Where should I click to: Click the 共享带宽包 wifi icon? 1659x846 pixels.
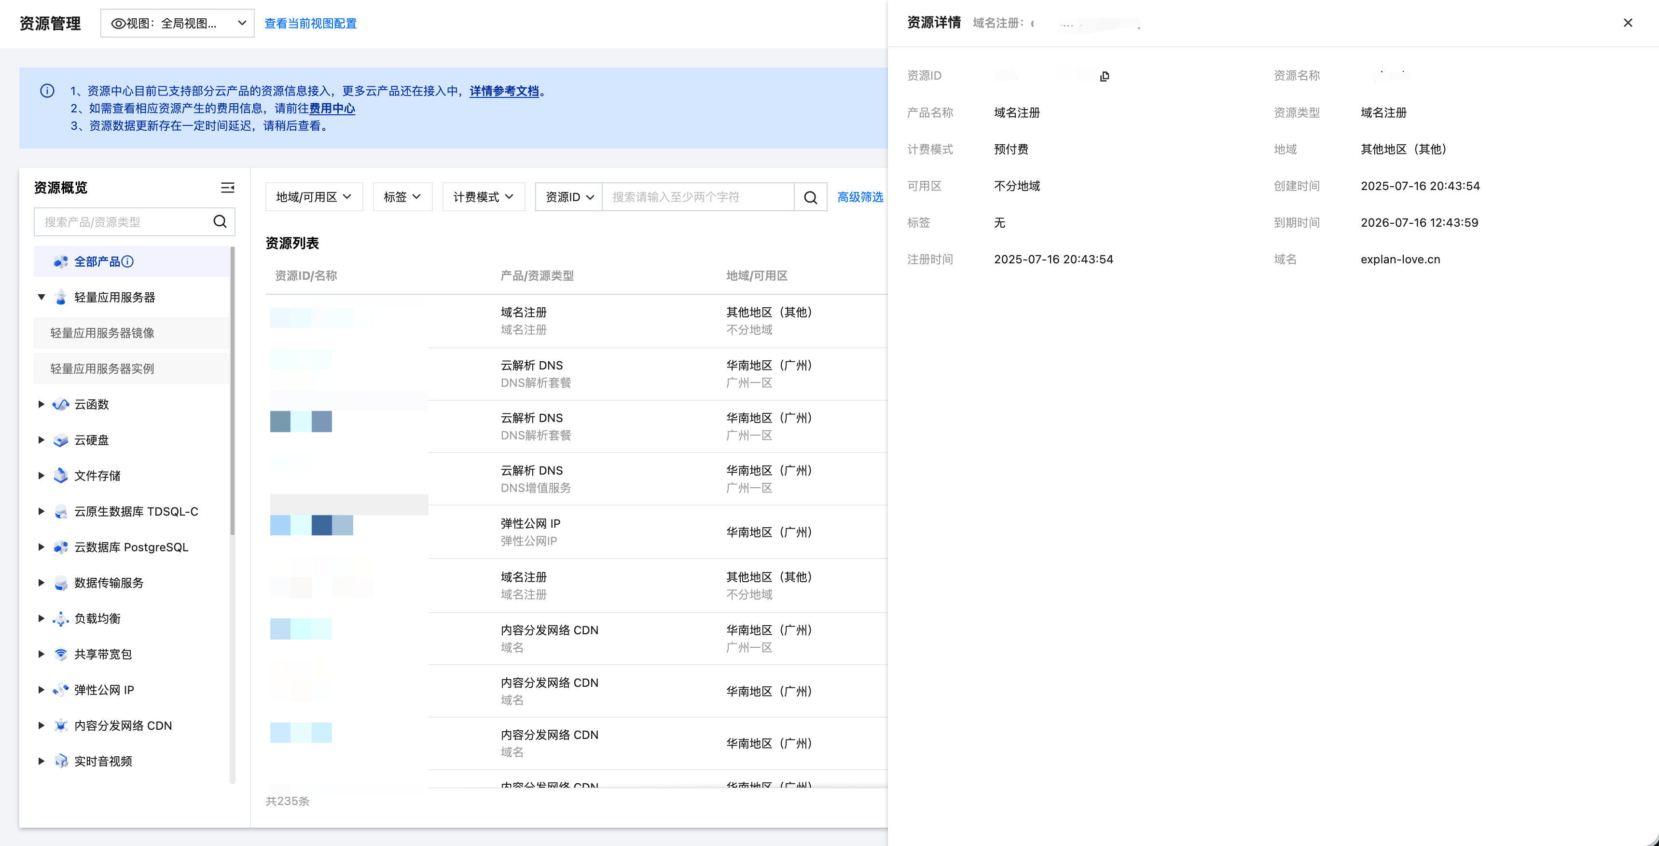[60, 654]
